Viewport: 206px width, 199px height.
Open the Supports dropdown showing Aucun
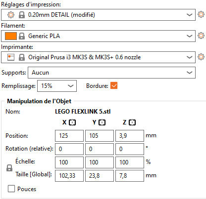(x=111, y=73)
